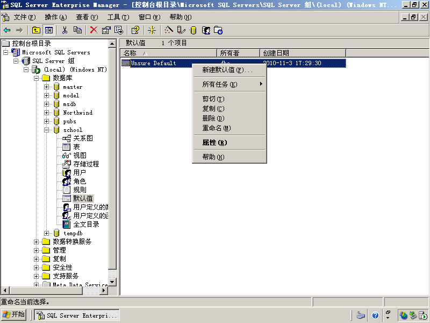Open the 操作(A) menu

pyautogui.click(x=56, y=17)
